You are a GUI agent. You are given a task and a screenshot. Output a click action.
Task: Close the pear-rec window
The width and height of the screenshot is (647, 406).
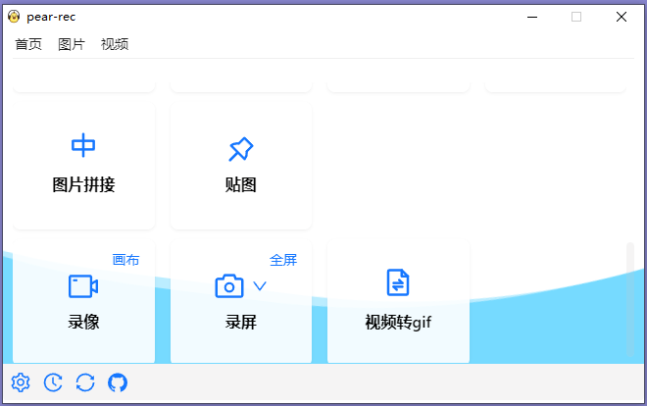[x=622, y=17]
